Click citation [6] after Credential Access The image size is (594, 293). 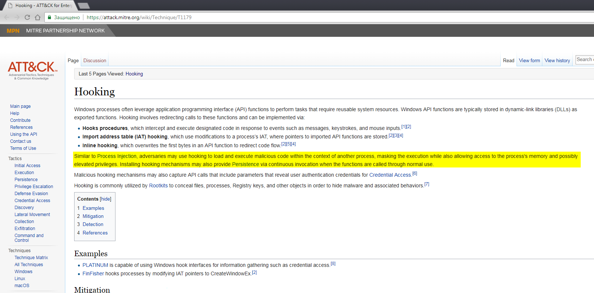tap(415, 173)
